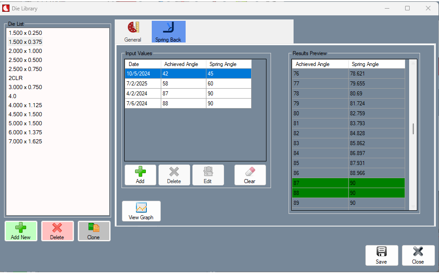Click spring angle 45 cell in Input Values
Viewport: 439px width, 274px height.
(229, 74)
